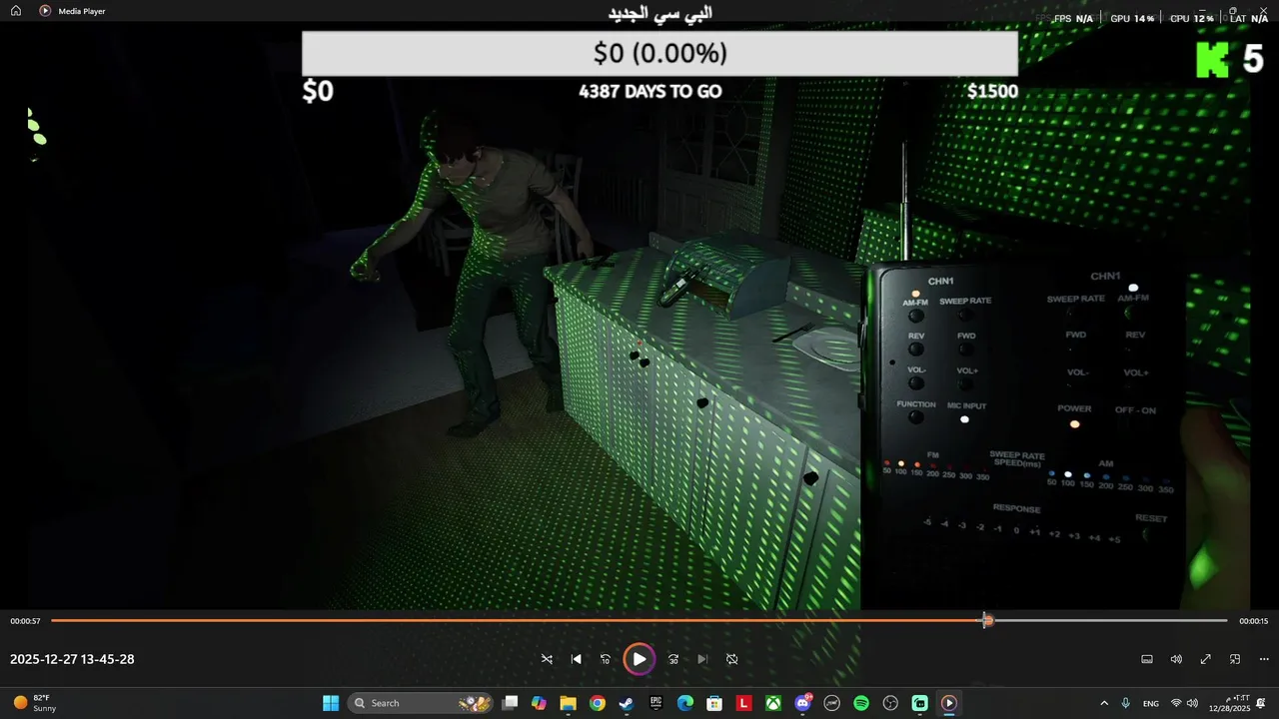Screen dimensions: 1279x719
Task: Open Xbox app from the taskbar
Action: [772, 703]
